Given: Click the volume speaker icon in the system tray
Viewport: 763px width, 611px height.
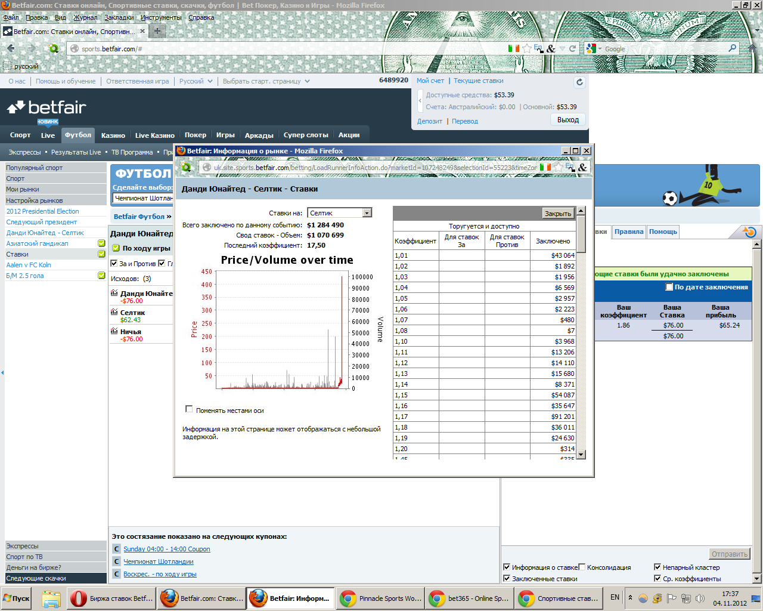Looking at the screenshot, I should (x=700, y=598).
